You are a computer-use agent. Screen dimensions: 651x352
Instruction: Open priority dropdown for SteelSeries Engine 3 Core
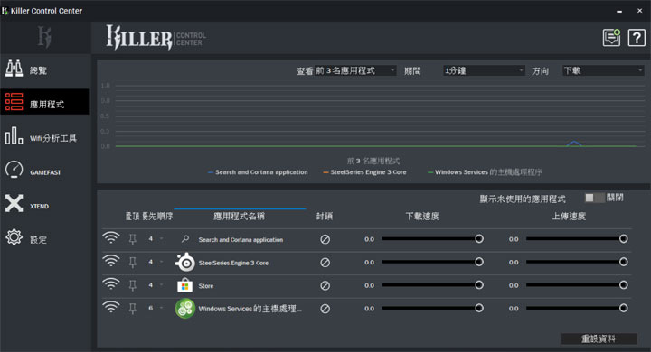[156, 262]
